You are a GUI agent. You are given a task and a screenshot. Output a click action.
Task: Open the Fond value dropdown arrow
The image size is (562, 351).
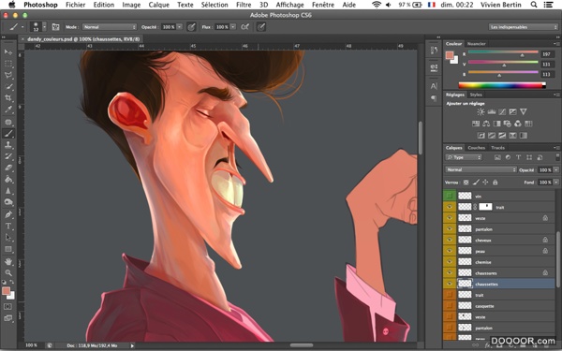[x=555, y=183]
